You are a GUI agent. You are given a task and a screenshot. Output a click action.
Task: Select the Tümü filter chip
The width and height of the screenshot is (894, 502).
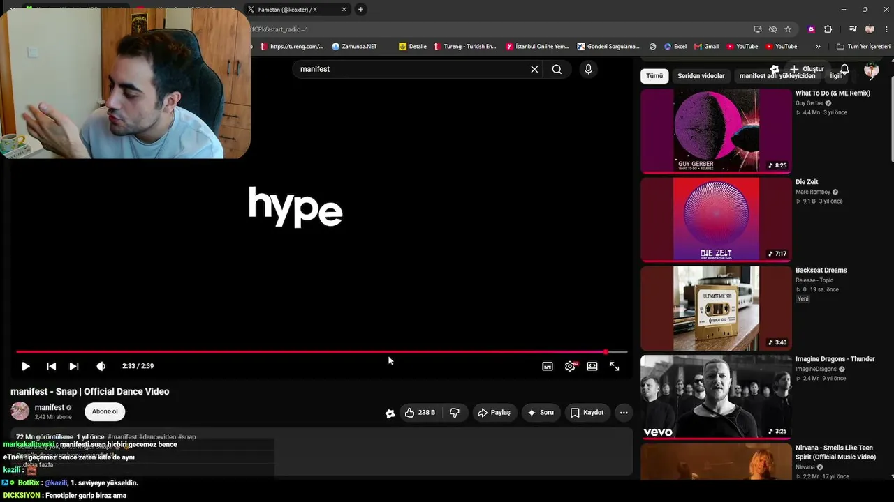654,76
